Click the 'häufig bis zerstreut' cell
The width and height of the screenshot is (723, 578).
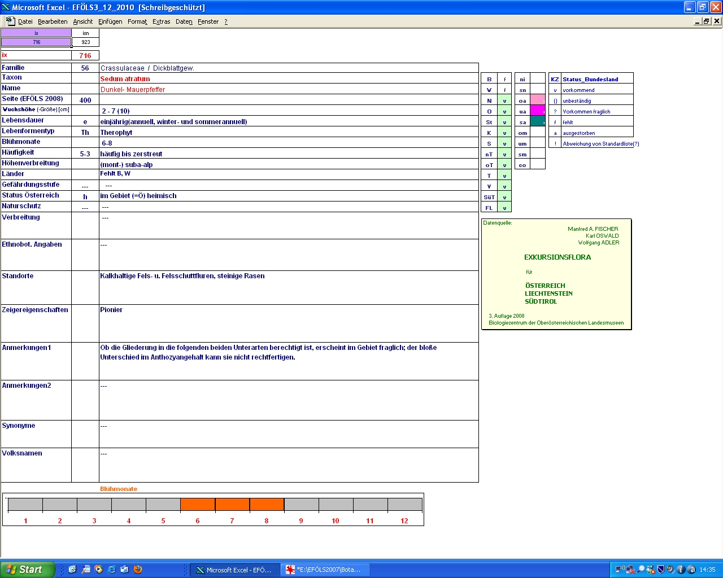(289, 154)
